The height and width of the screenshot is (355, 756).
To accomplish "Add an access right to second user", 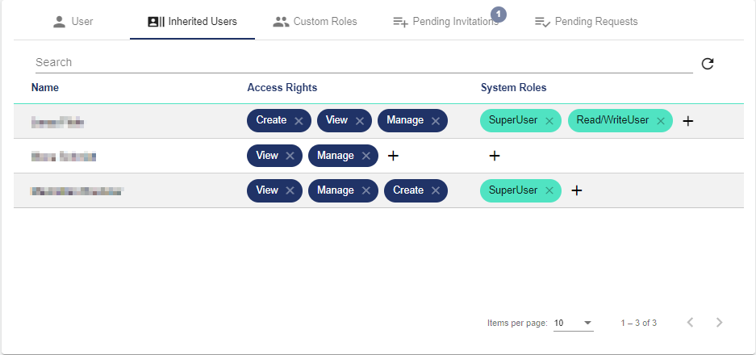I will point(393,156).
